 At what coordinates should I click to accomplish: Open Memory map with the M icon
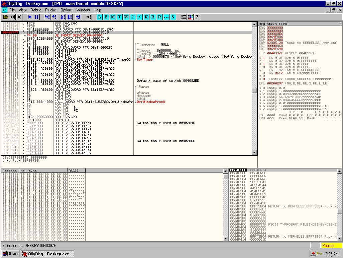[113, 17]
